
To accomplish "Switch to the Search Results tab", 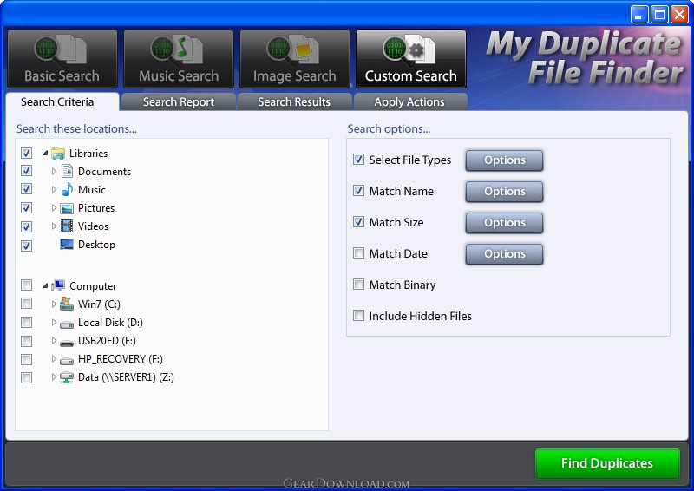I will (294, 101).
